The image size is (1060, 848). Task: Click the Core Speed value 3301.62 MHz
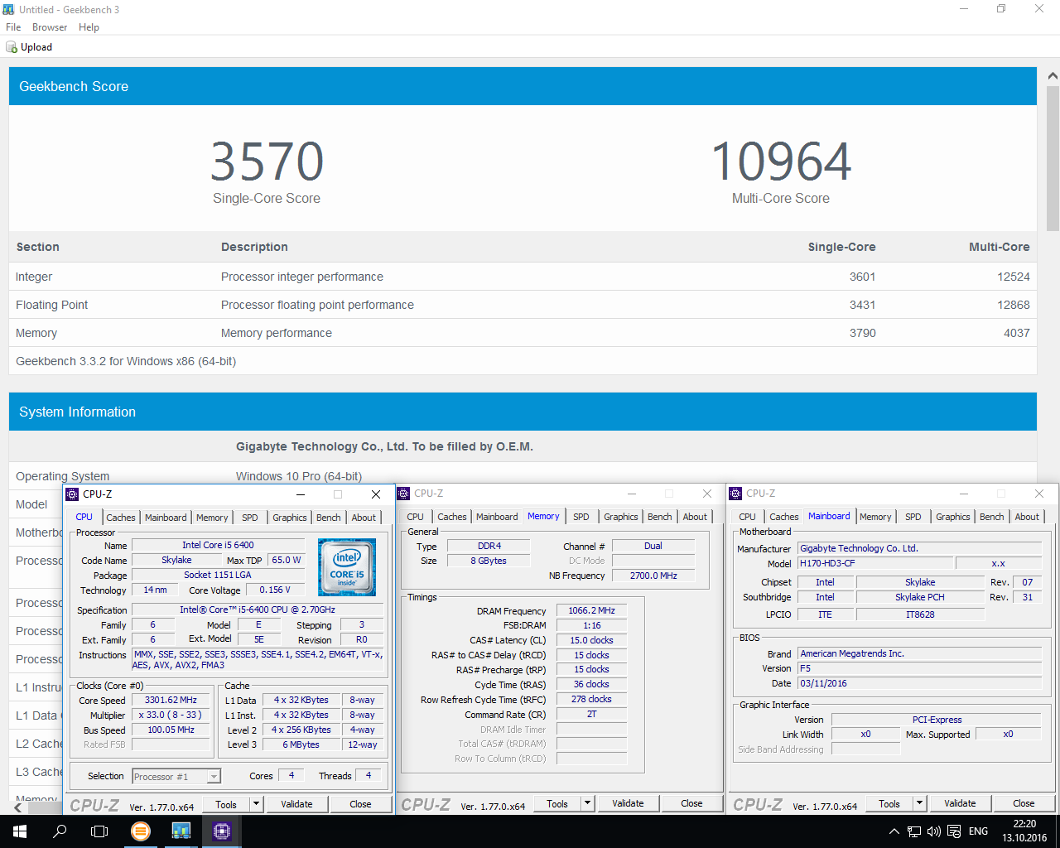click(171, 700)
